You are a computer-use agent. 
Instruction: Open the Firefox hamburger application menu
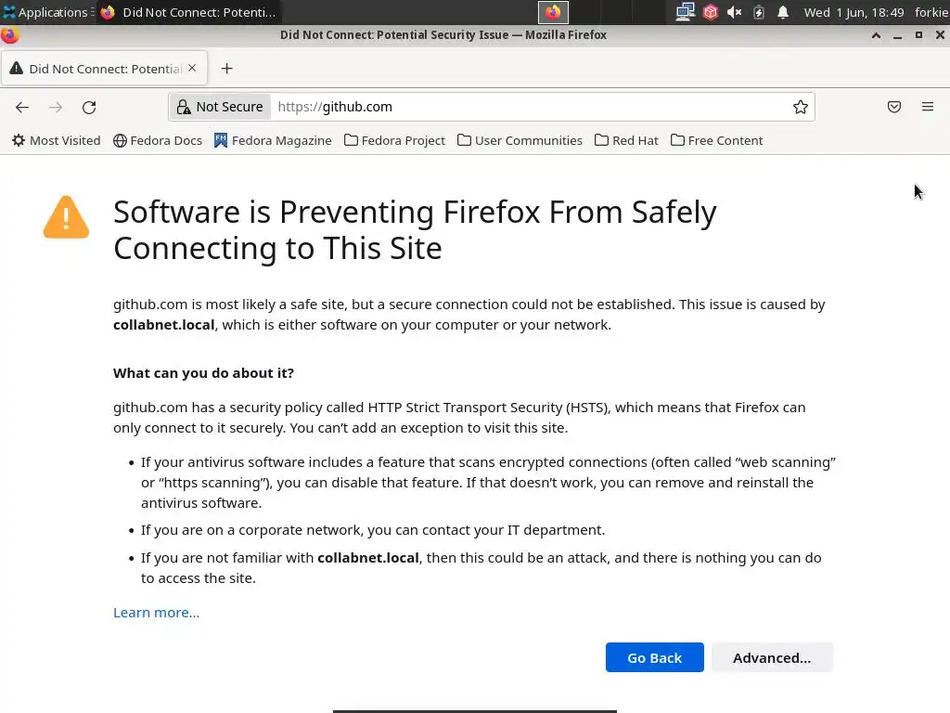click(928, 107)
